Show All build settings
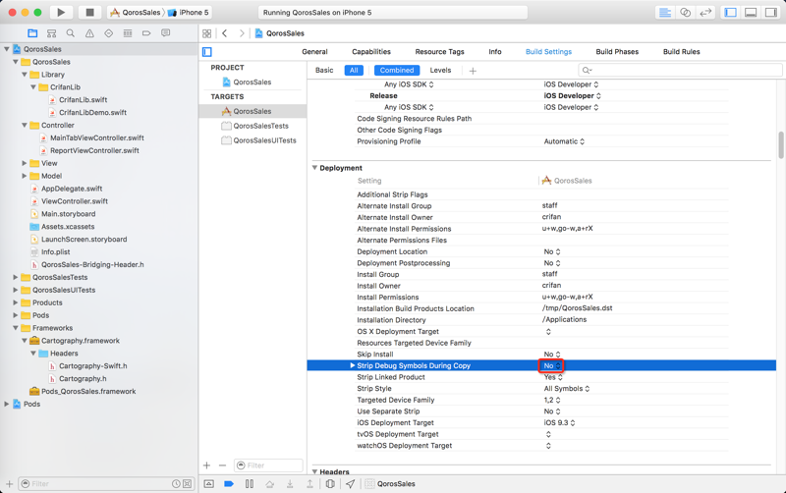 [x=354, y=70]
